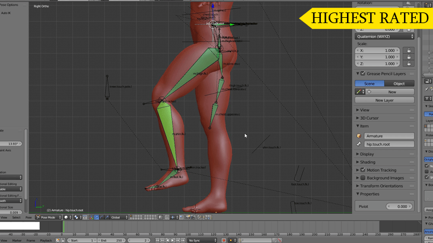Screen dimensions: 433x243
Task: Toggle the lock time to editors icon
Action: [63, 241]
